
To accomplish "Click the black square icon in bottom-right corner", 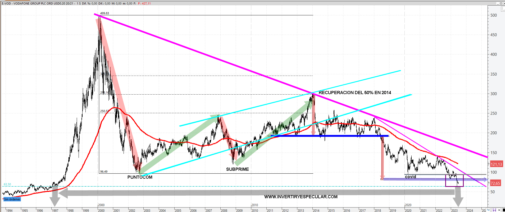I will [x=504, y=210].
